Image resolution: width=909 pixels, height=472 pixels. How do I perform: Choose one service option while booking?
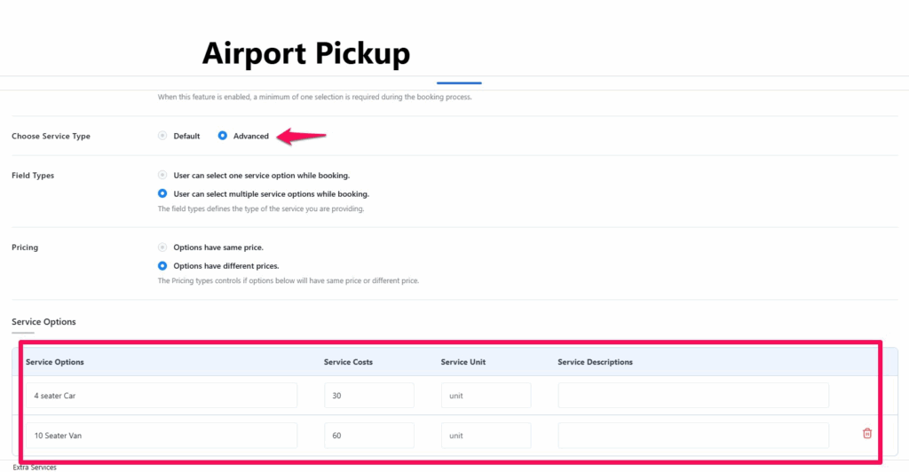(162, 176)
